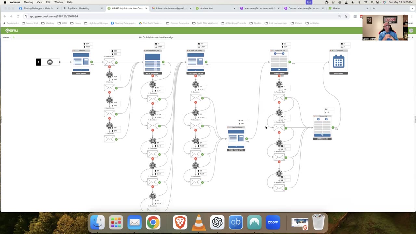
Task: Click the 6. Countdown email envelope
Action: [152, 154]
